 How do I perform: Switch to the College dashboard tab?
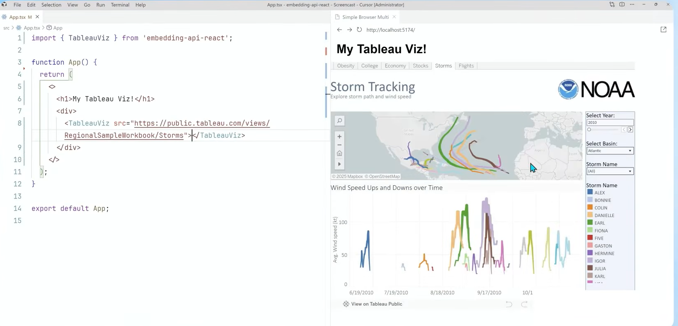(x=370, y=66)
